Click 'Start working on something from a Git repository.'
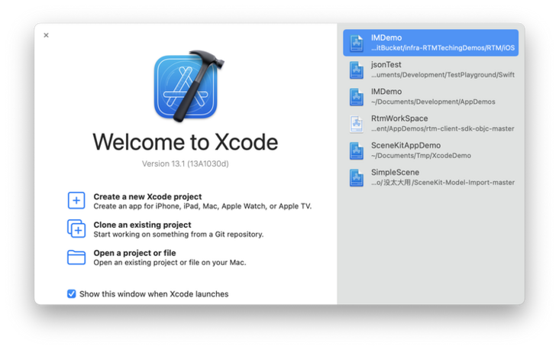 [178, 235]
